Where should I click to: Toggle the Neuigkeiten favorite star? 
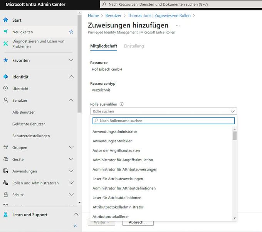click(x=71, y=32)
